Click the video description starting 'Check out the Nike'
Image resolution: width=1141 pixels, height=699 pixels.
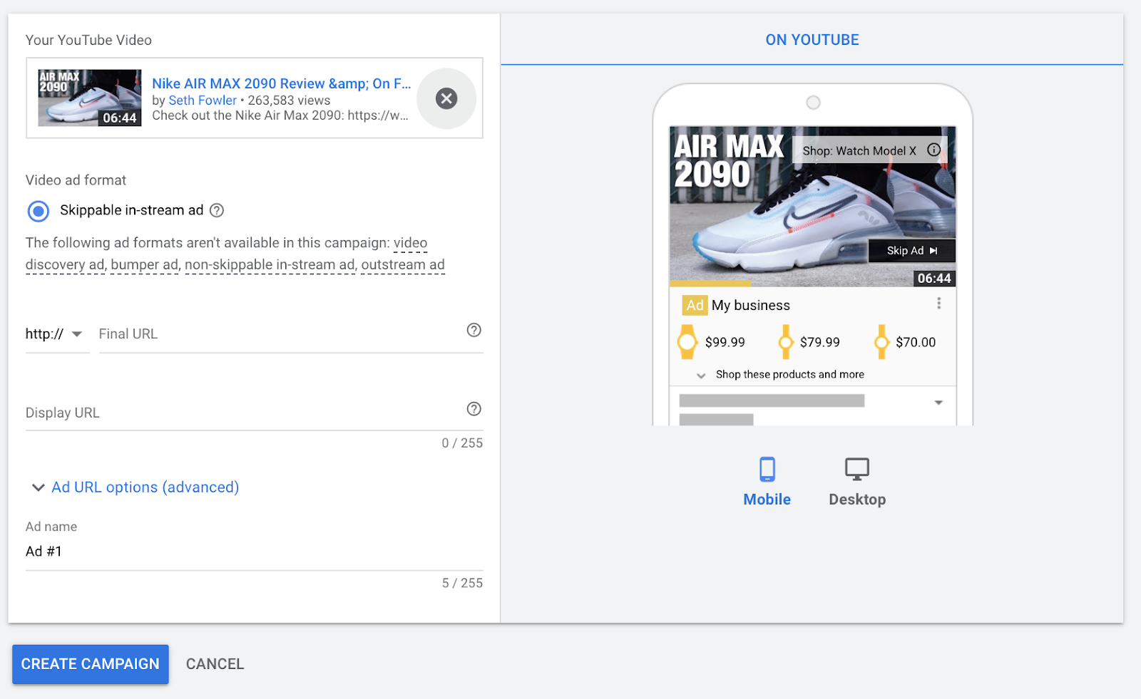[x=280, y=115]
